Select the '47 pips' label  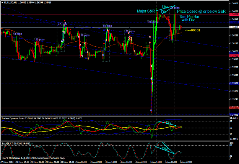tap(62, 24)
